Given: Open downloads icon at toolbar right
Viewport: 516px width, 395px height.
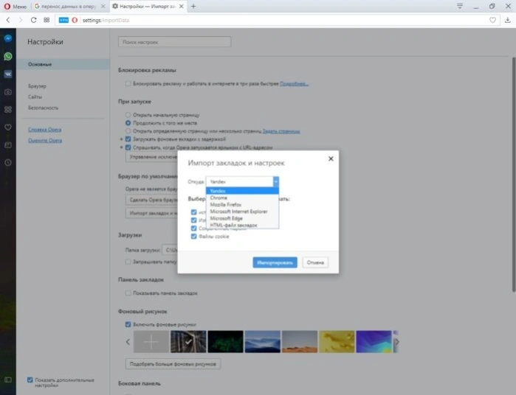Looking at the screenshot, I should pyautogui.click(x=507, y=20).
